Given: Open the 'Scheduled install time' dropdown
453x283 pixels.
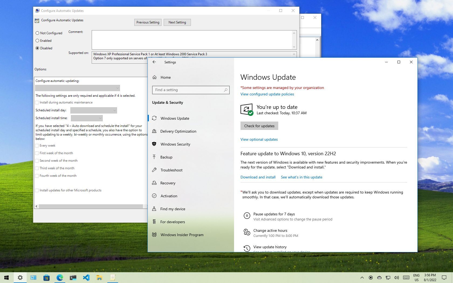Looking at the screenshot, I should (x=87, y=118).
